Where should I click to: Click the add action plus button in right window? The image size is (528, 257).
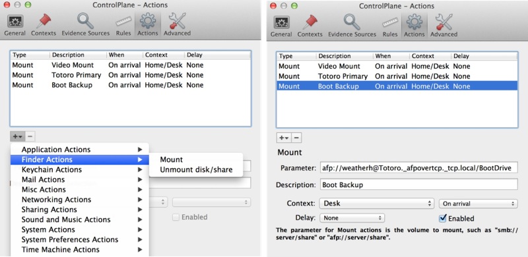284,138
